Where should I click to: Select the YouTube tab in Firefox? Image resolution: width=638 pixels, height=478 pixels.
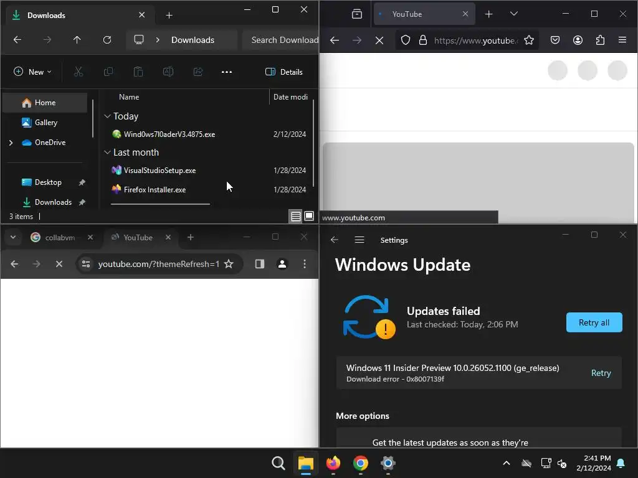[424, 14]
